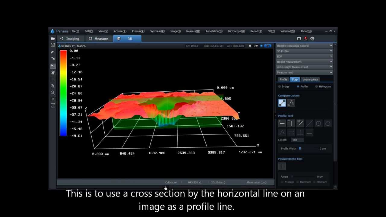Open the 3D(T) menu
The width and height of the screenshot is (386, 217).
pyautogui.click(x=271, y=31)
